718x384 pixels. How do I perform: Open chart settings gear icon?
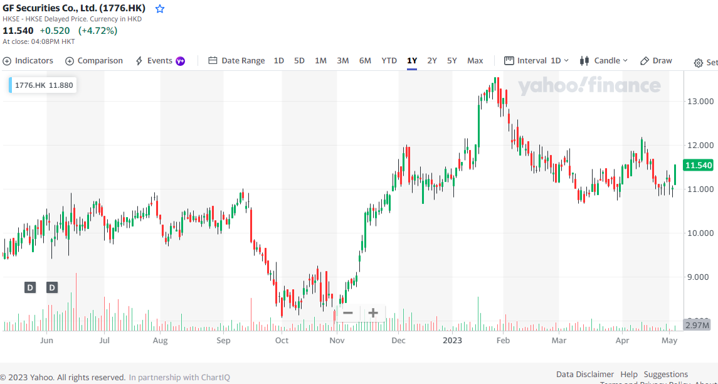(699, 63)
